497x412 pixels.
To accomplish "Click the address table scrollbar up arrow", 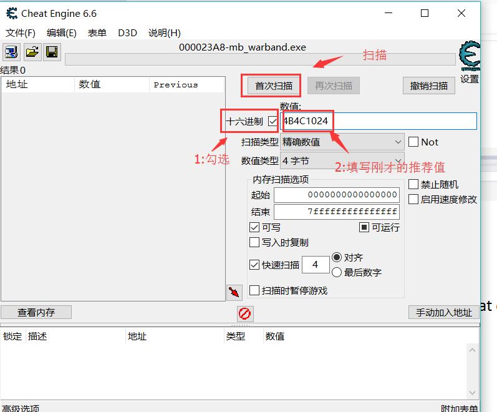I will [472, 350].
